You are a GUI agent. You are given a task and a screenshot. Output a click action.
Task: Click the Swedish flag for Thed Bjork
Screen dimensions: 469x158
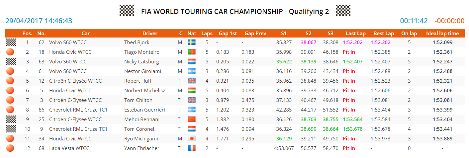192,42
